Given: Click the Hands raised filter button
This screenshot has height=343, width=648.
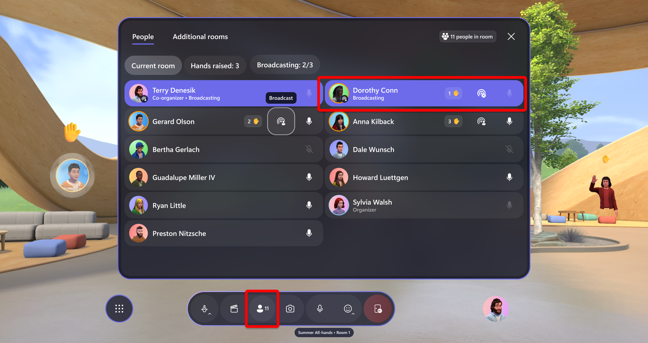Looking at the screenshot, I should (x=215, y=66).
